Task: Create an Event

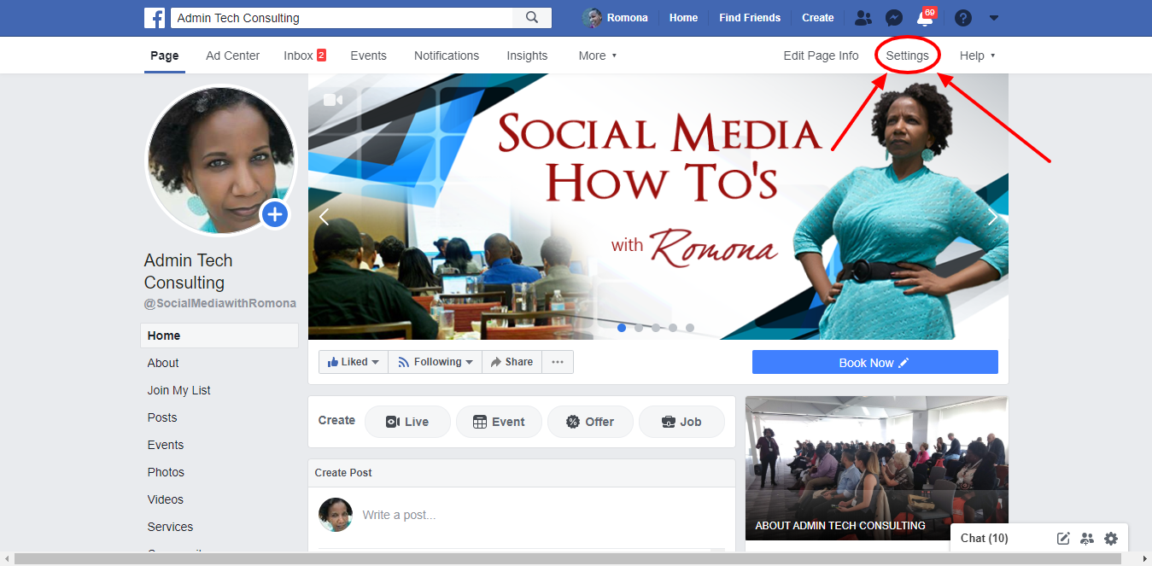Action: (x=499, y=422)
